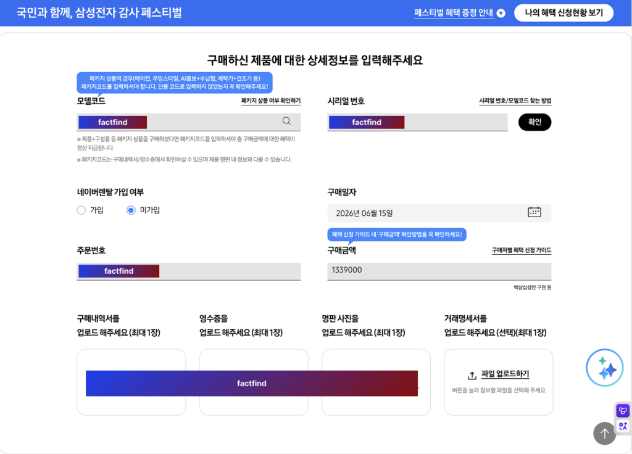Click the scroll-to-top arrow button
This screenshot has height=454, width=632.
point(604,434)
